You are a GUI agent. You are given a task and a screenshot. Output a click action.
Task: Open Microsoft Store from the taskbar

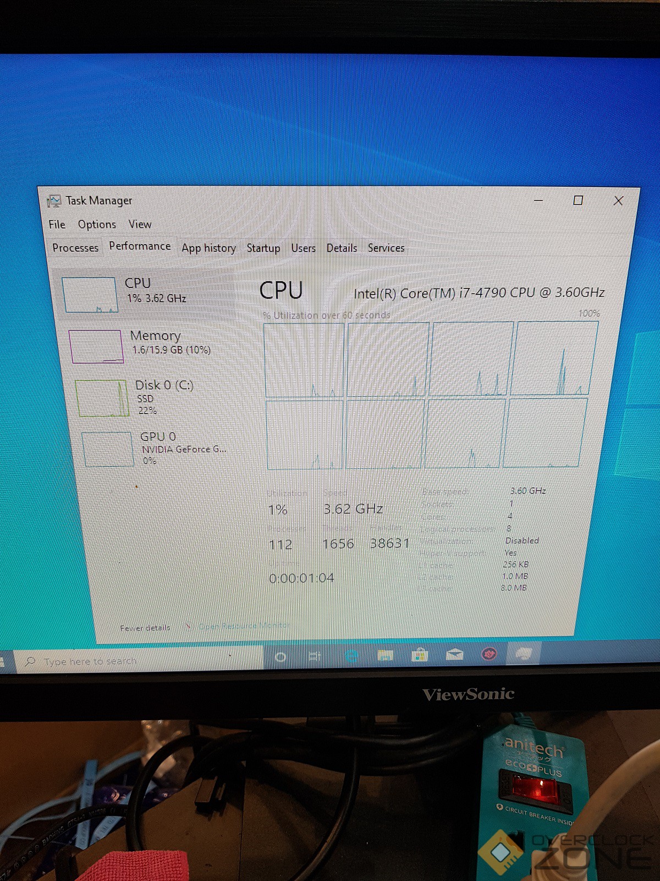(420, 654)
